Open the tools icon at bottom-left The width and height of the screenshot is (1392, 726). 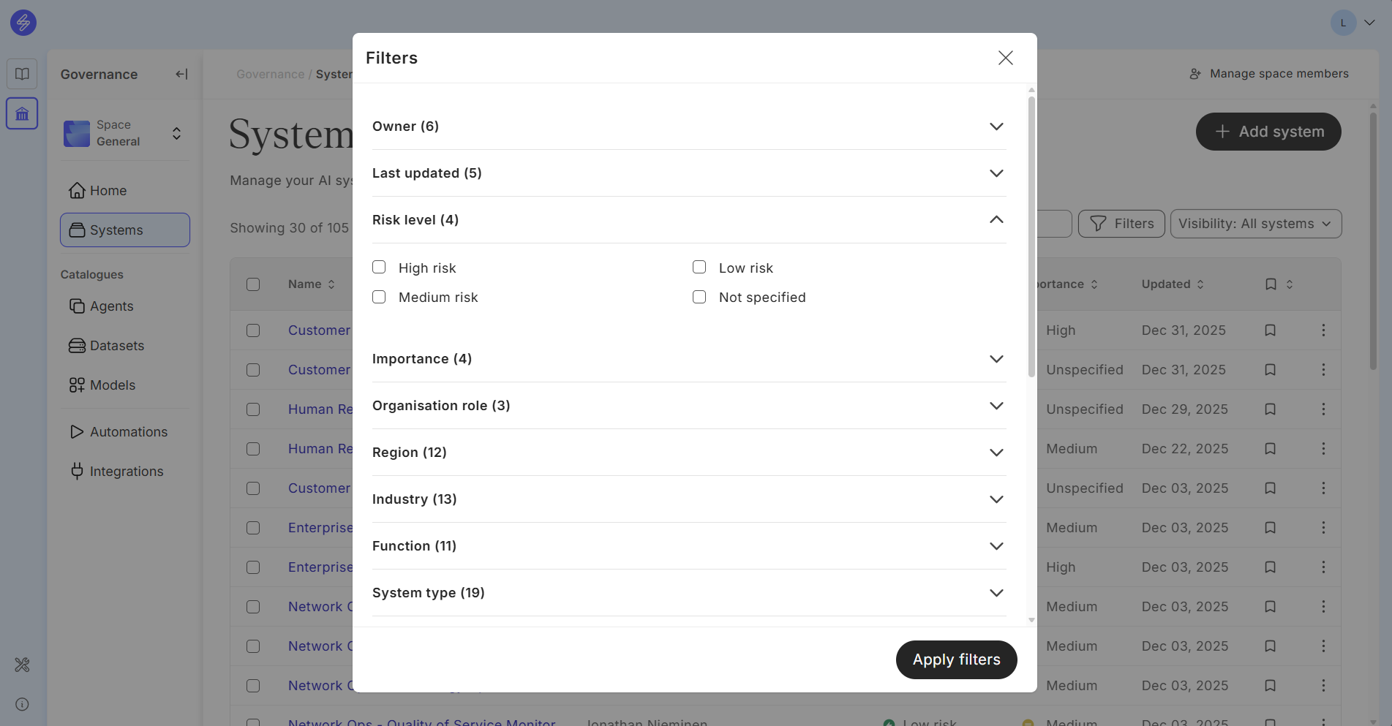click(22, 665)
